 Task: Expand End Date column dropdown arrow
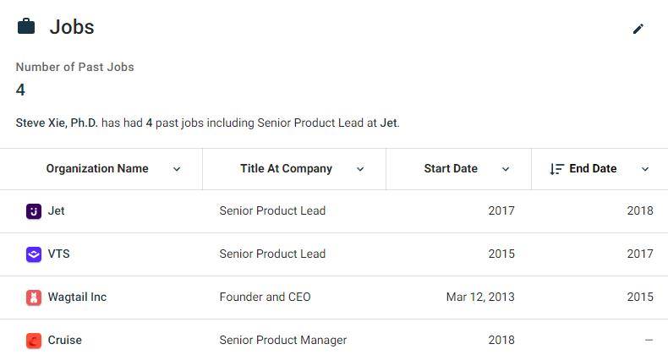point(645,169)
